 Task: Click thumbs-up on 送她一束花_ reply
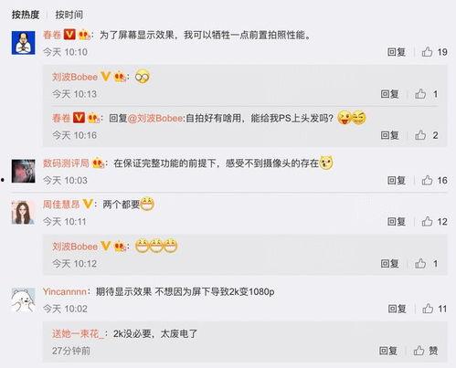tap(419, 351)
